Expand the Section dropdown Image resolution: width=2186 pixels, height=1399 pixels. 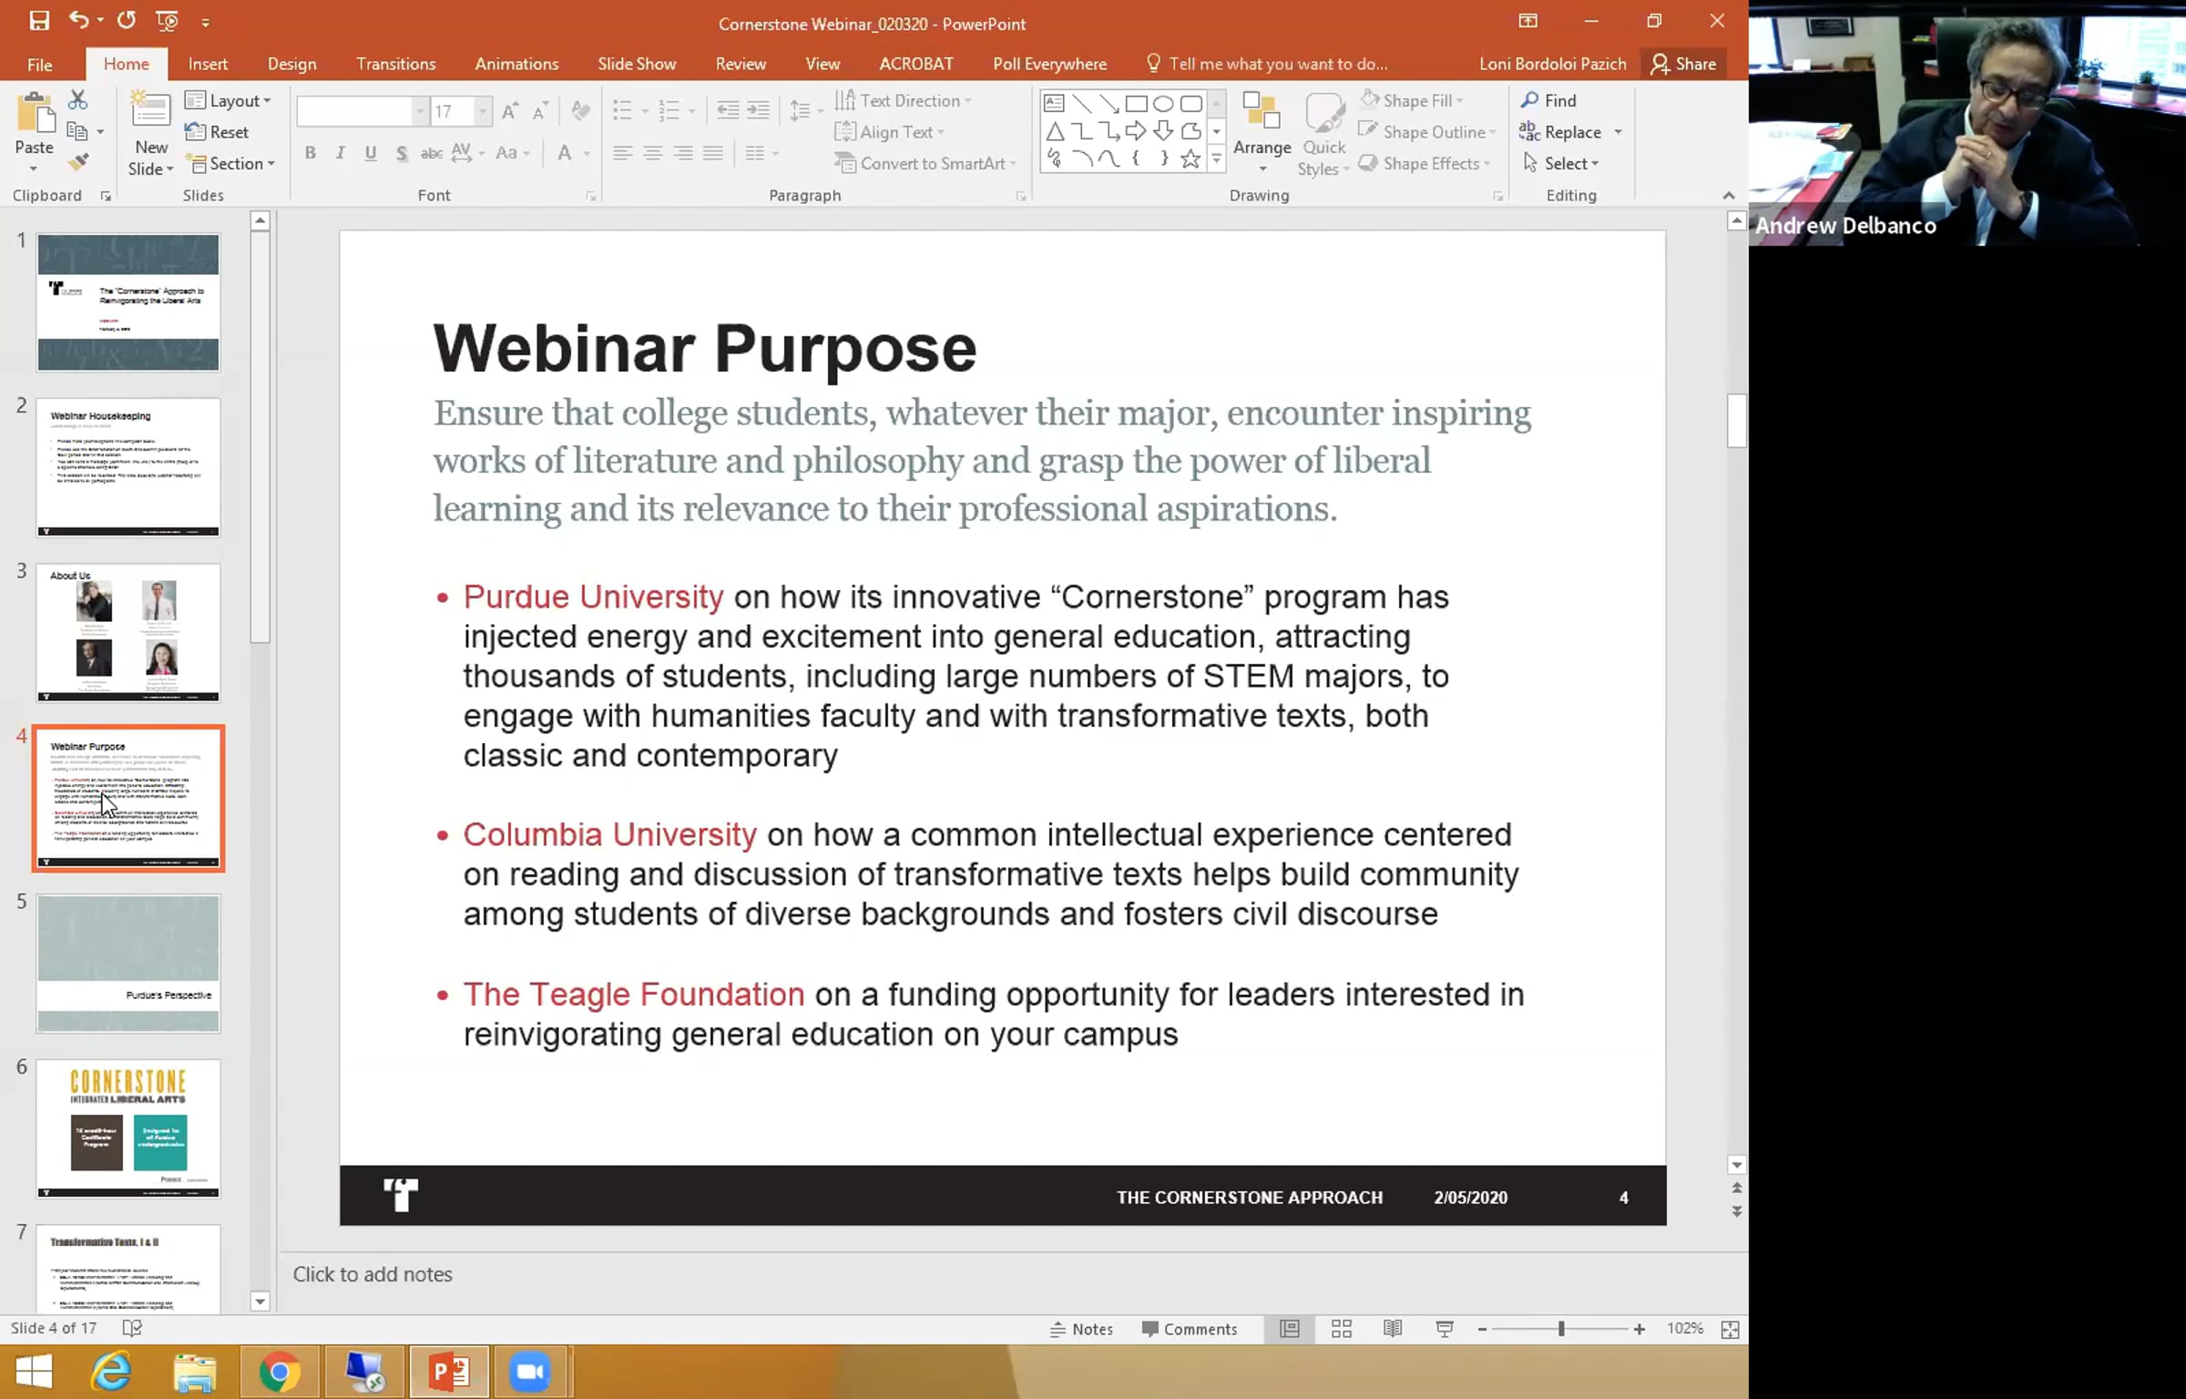tap(230, 163)
